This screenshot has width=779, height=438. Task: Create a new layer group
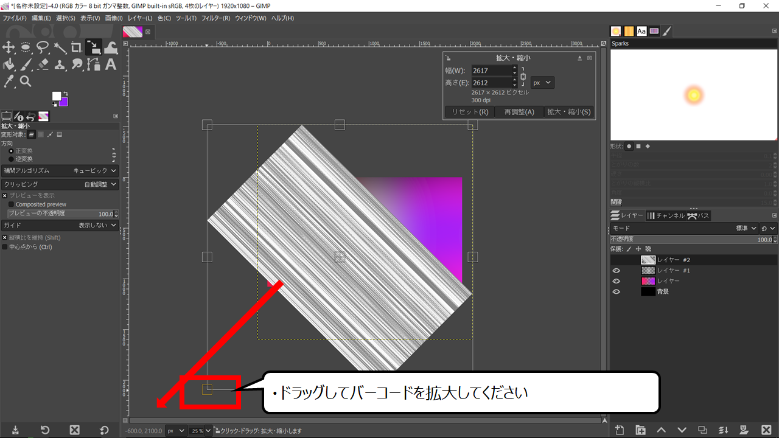[x=640, y=430]
